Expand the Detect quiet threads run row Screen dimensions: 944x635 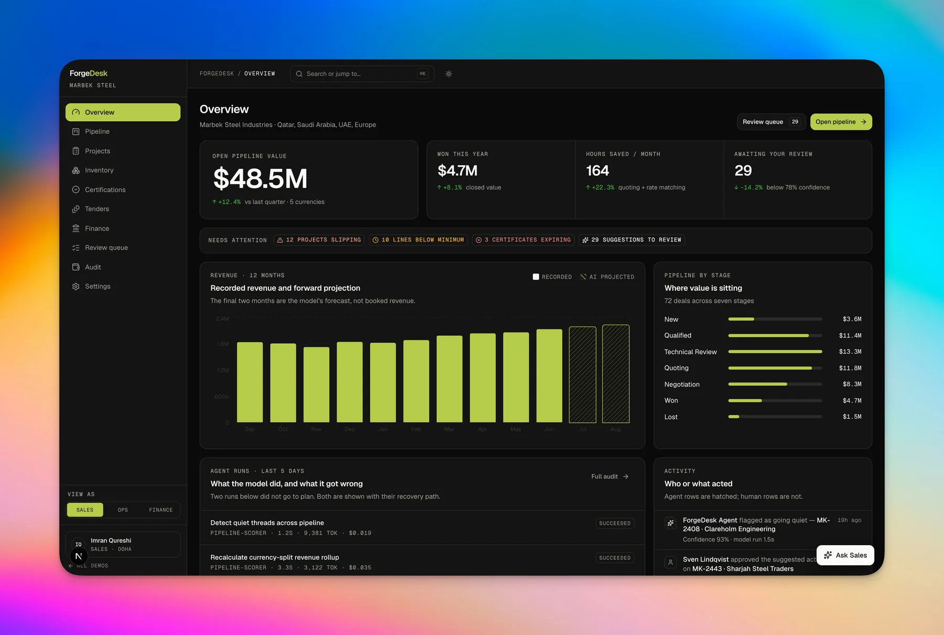pyautogui.click(x=422, y=527)
